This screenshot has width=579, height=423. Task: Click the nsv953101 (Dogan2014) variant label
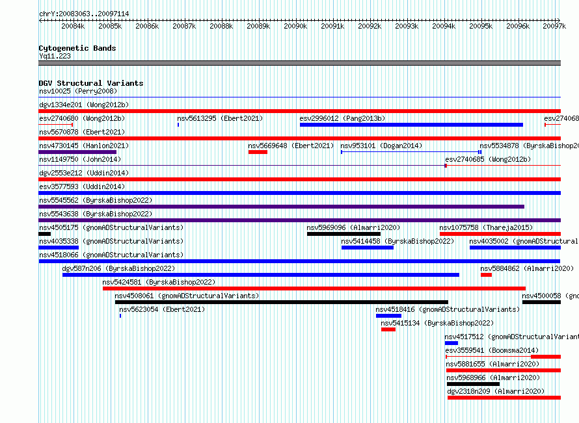[381, 146]
